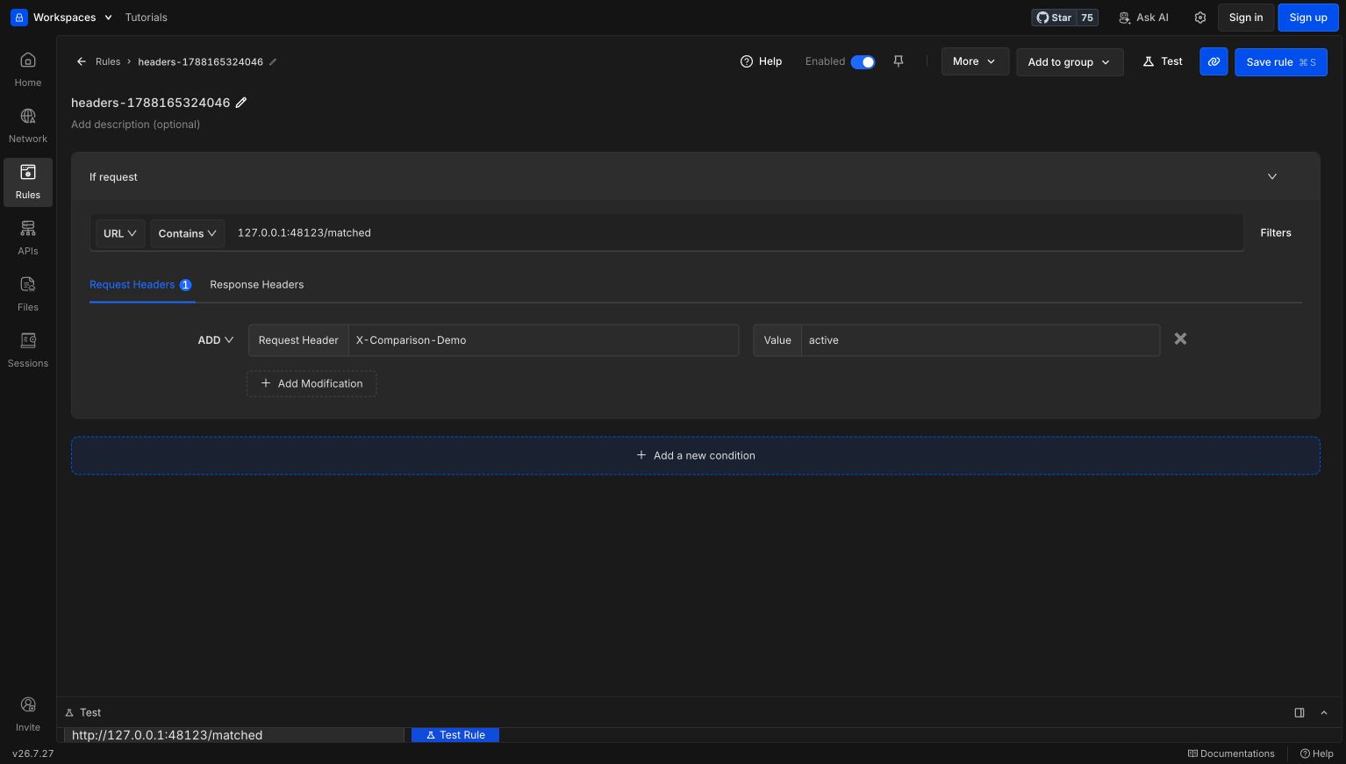Open the Rules sidebar section

click(x=28, y=182)
